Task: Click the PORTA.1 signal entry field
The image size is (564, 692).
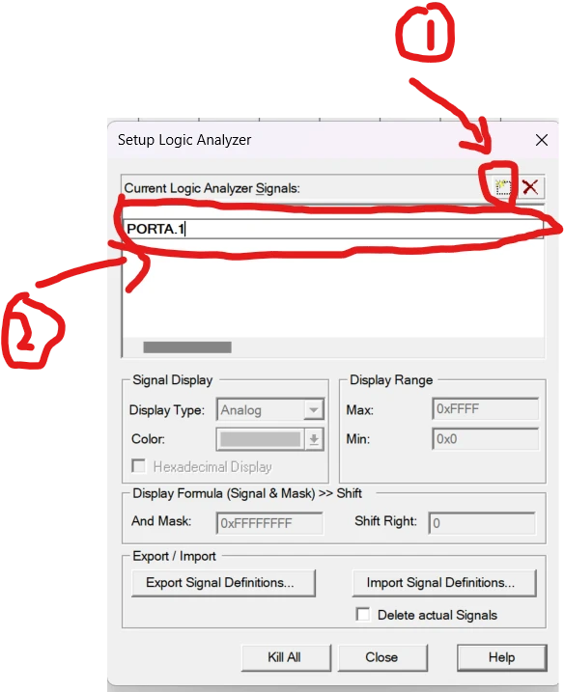Action: click(x=333, y=229)
